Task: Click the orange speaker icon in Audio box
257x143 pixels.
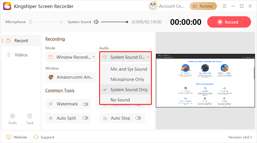Action: (105, 57)
